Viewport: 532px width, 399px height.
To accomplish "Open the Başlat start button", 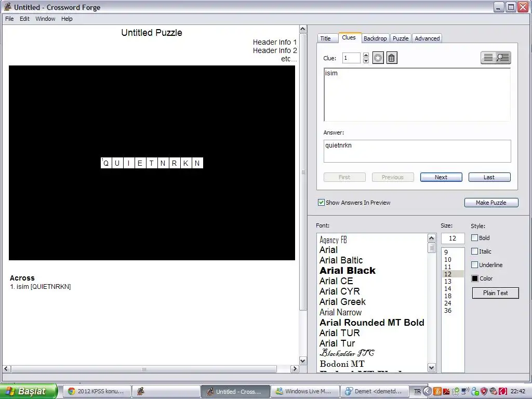I will click(x=29, y=391).
